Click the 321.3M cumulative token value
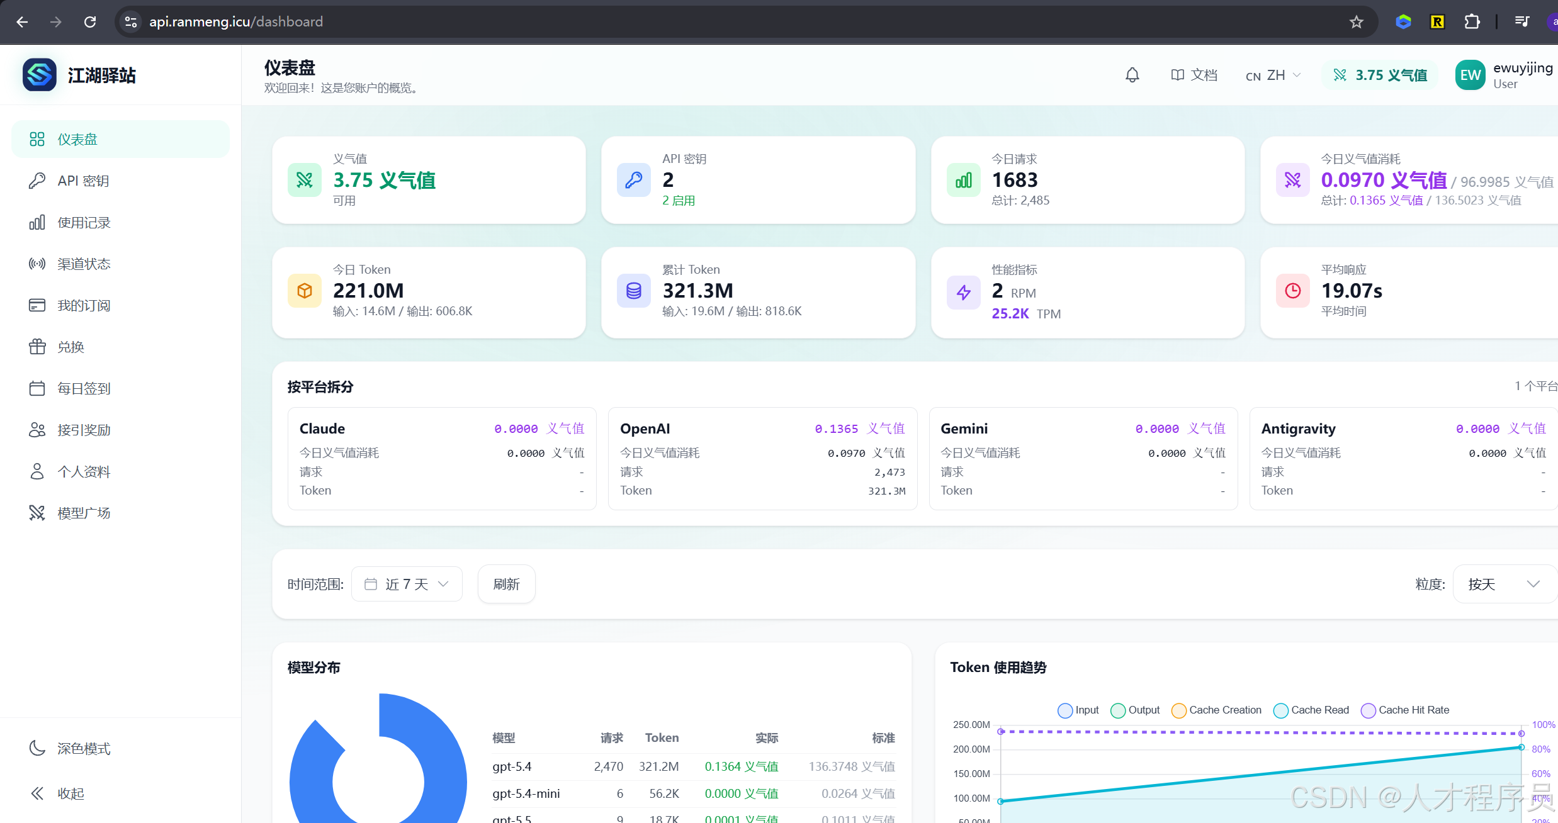The width and height of the screenshot is (1558, 823). [x=697, y=291]
